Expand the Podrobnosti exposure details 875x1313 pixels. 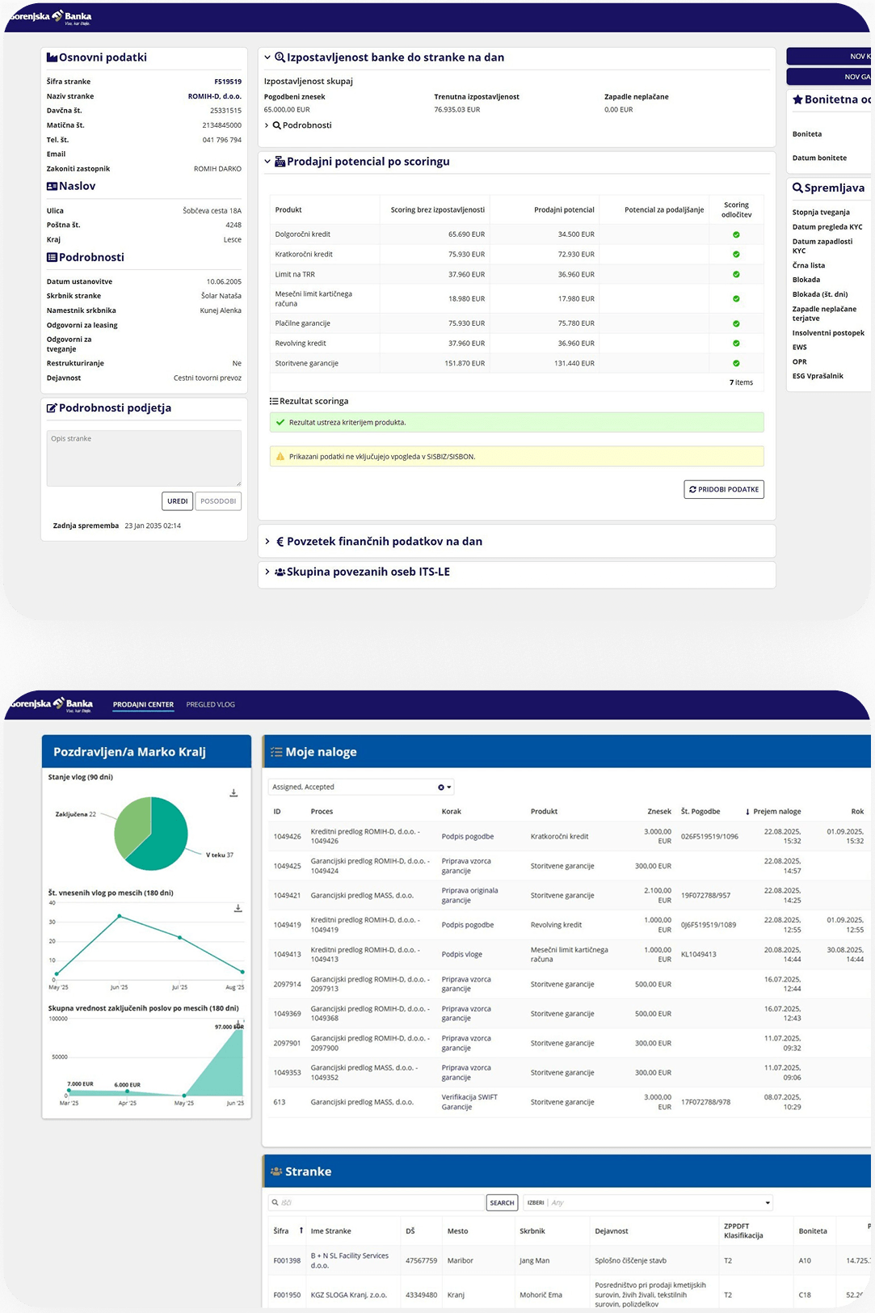(x=267, y=125)
